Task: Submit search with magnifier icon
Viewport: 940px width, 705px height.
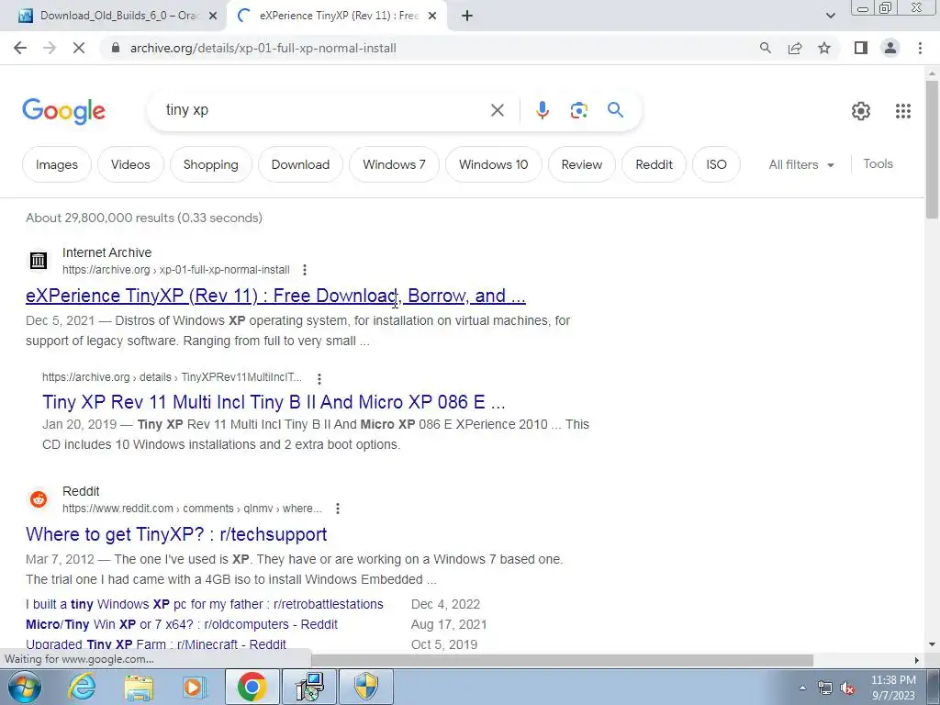Action: click(615, 110)
